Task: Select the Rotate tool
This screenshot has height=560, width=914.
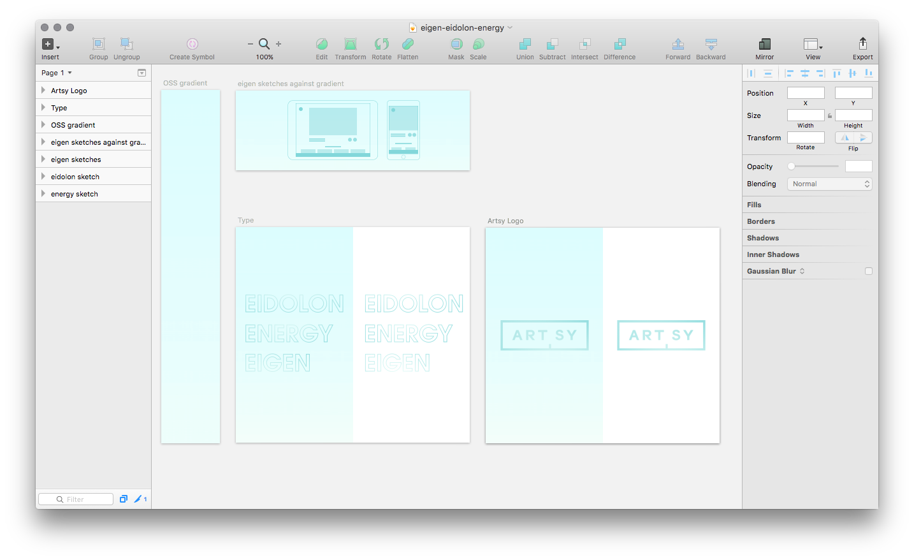Action: point(382,44)
